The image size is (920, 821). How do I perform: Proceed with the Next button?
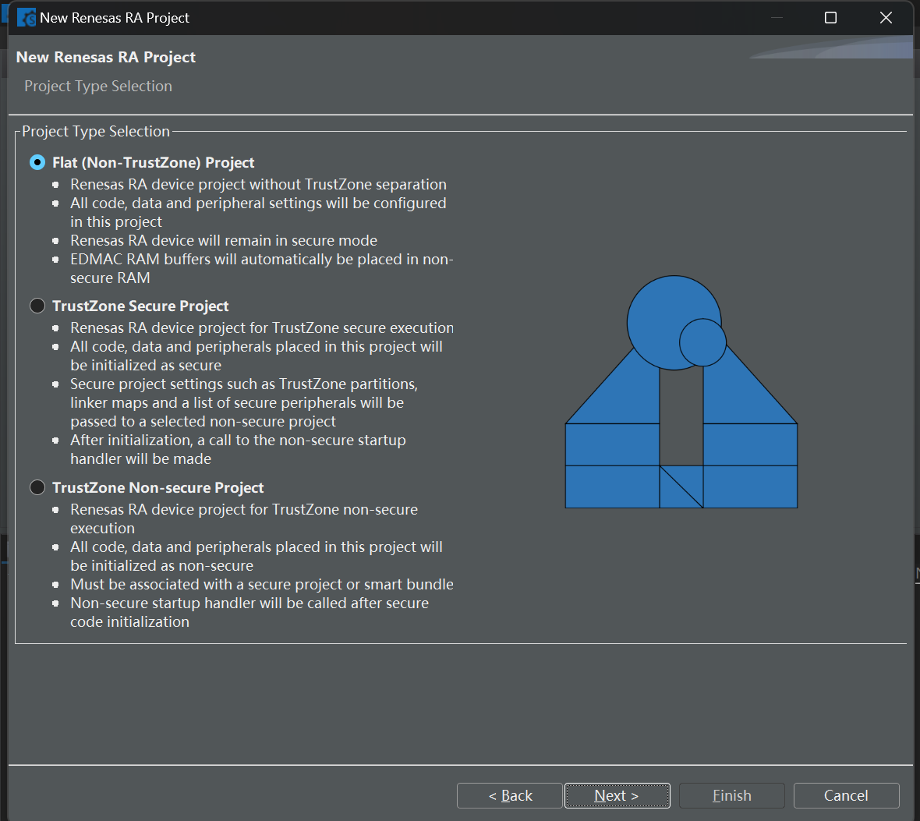coord(617,795)
